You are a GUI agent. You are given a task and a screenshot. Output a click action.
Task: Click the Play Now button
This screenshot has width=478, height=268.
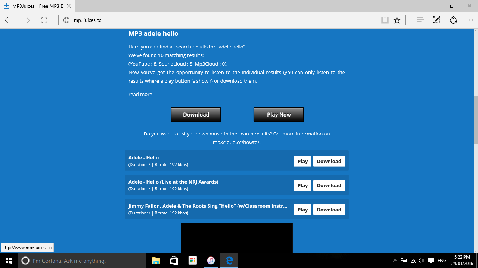coord(279,114)
